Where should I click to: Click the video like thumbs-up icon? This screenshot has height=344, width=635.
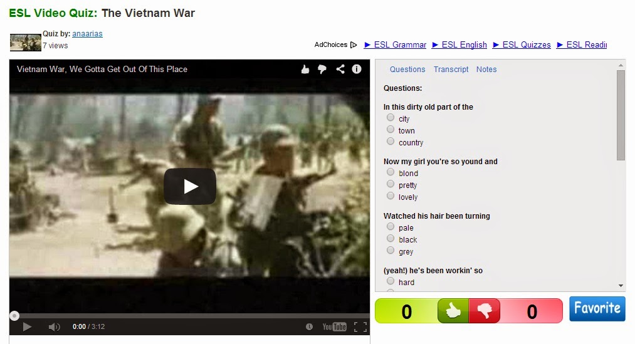(305, 70)
